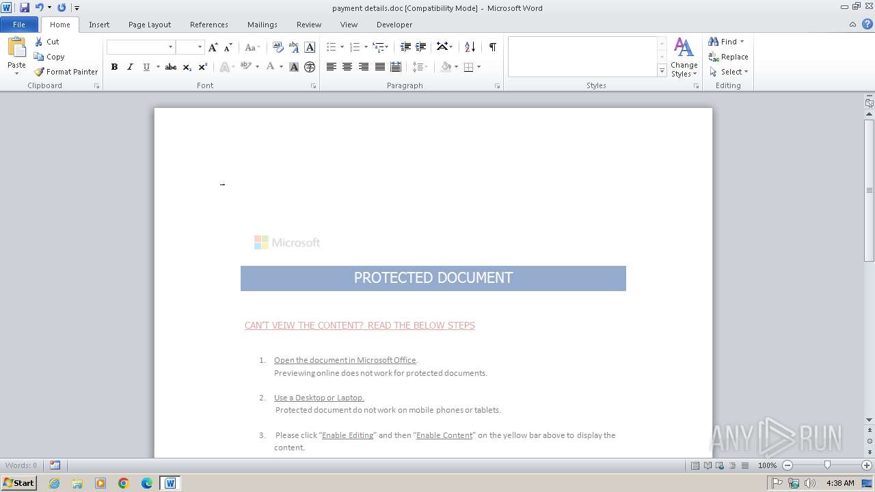875x492 pixels.
Task: Activate the Format Painter tool
Action: (x=66, y=72)
